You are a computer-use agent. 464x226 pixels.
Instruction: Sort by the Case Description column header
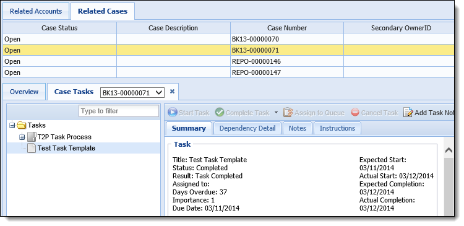(x=173, y=28)
